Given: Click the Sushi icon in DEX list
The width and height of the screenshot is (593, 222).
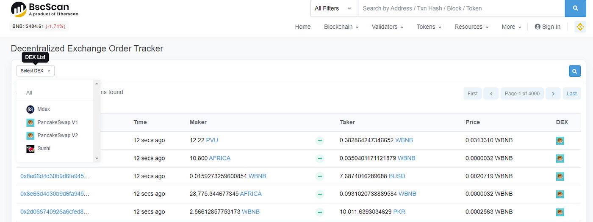Looking at the screenshot, I should pyautogui.click(x=30, y=149).
